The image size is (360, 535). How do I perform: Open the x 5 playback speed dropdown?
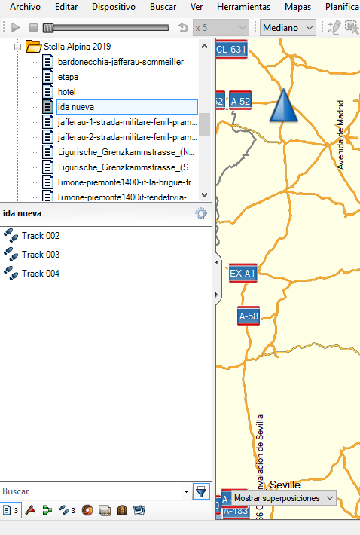tap(221, 28)
